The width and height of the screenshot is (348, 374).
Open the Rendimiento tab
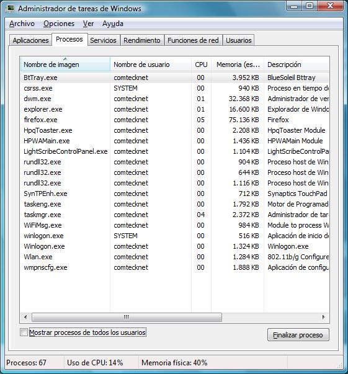(142, 40)
